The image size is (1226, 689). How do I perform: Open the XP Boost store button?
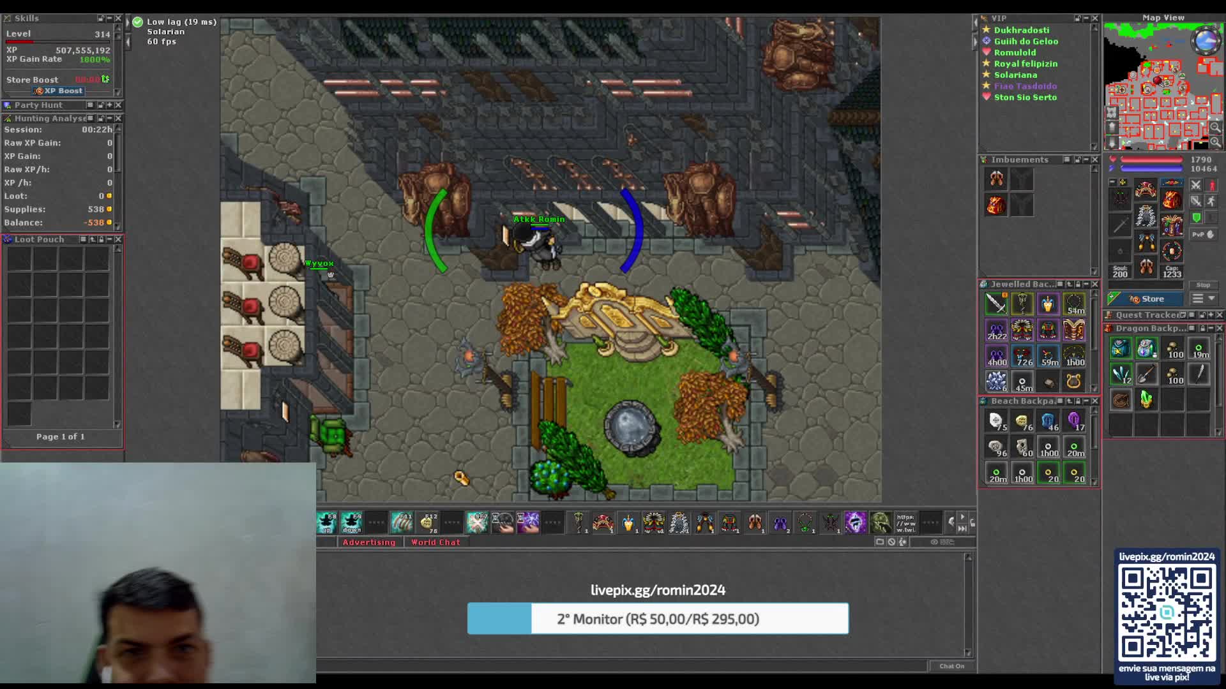point(59,91)
